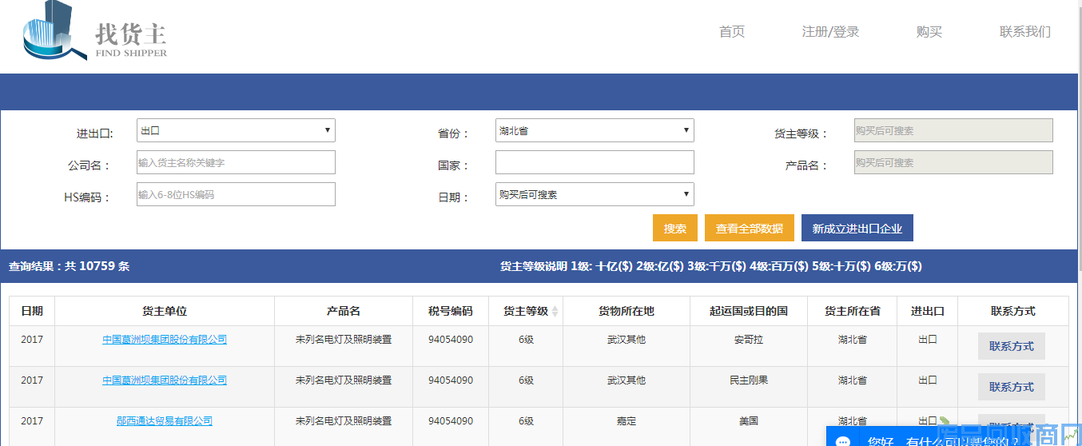Click 联系方式 button for 民主刚果 row
The width and height of the screenshot is (1082, 446).
(1011, 387)
